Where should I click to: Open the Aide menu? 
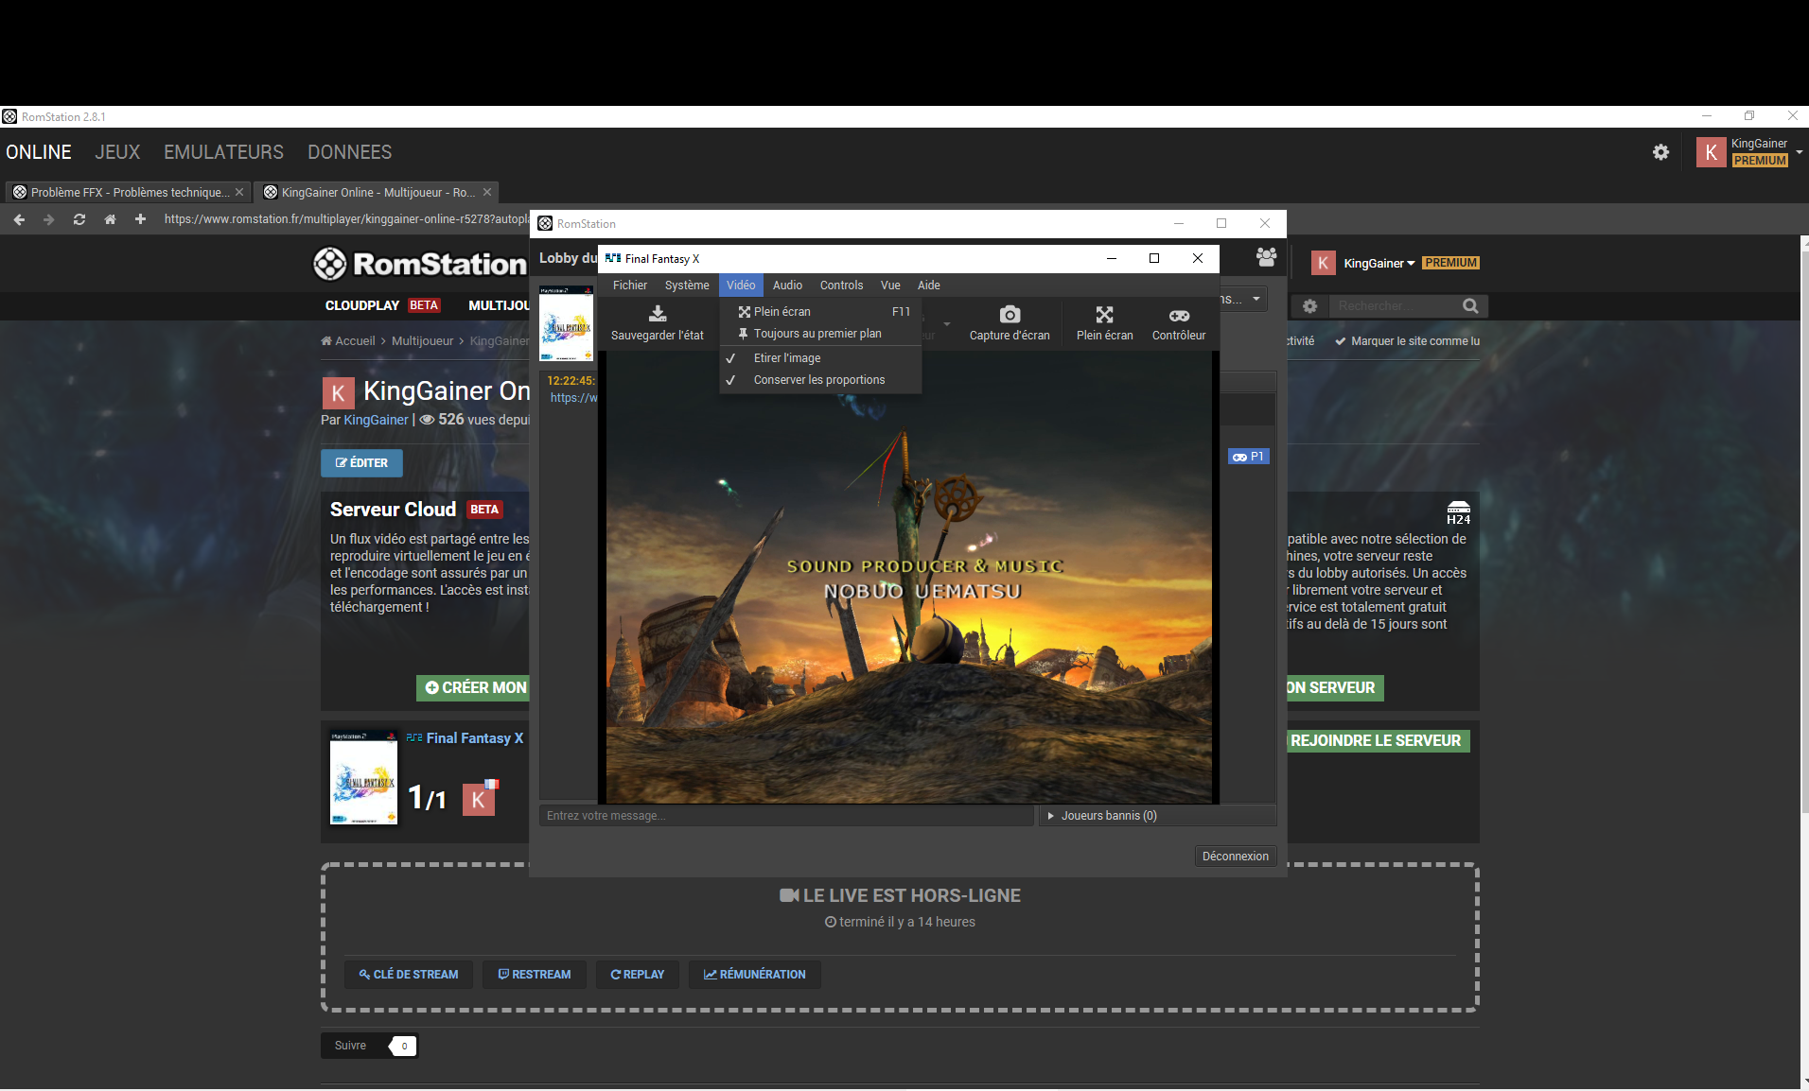click(929, 286)
